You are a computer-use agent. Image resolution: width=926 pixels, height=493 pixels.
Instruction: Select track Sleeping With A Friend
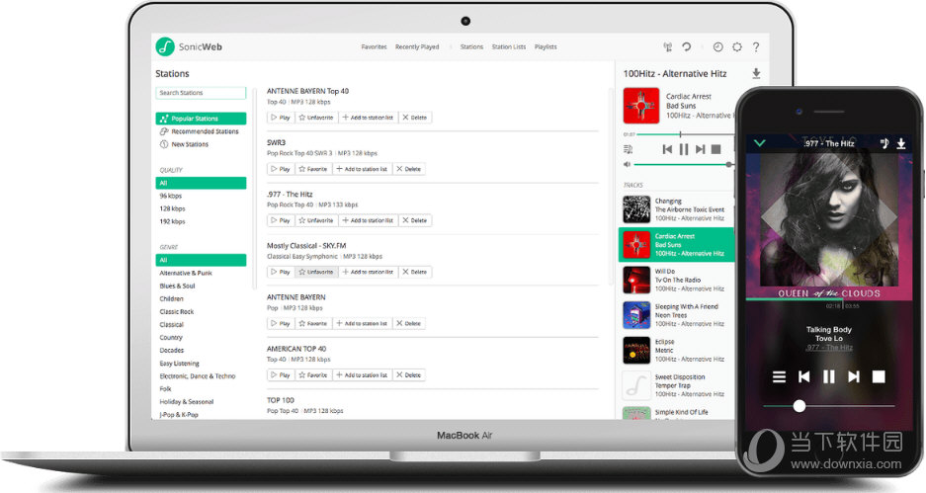pos(676,315)
